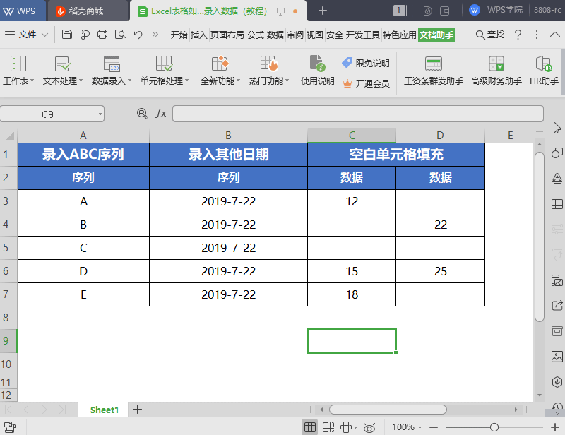Select the 文档助手 ribbon tab
The height and width of the screenshot is (435, 565).
(436, 35)
